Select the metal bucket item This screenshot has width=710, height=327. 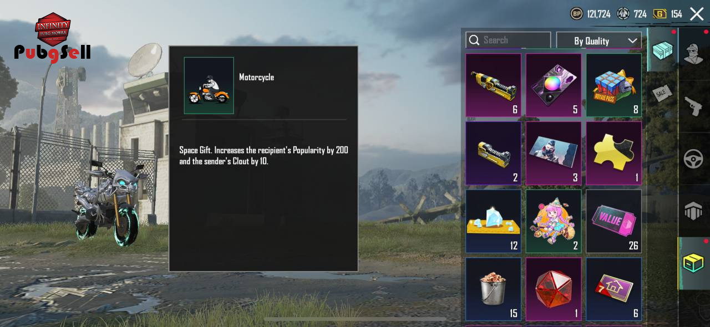point(493,289)
